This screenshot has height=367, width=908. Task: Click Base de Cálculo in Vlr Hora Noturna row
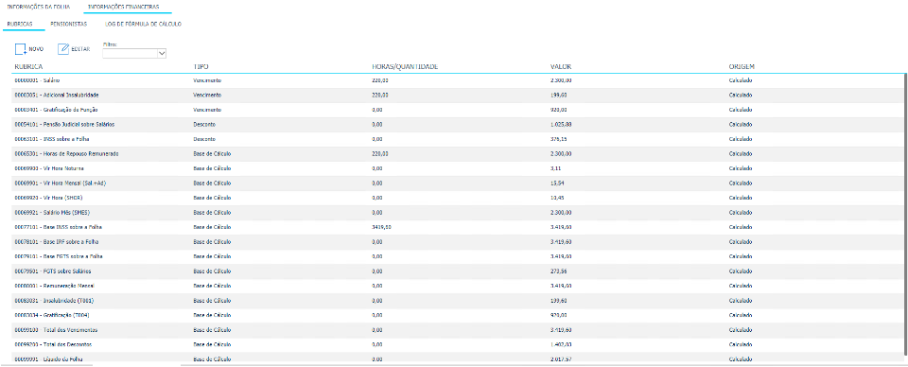212,168
